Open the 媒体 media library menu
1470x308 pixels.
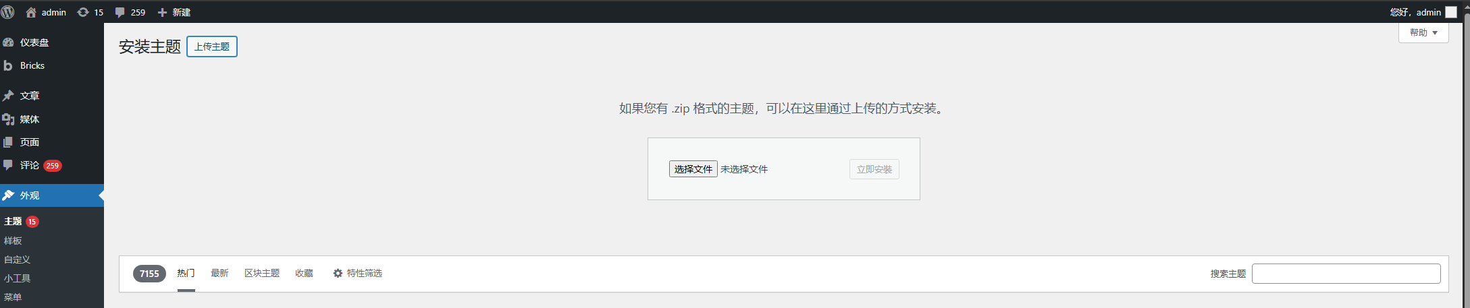pyautogui.click(x=29, y=119)
